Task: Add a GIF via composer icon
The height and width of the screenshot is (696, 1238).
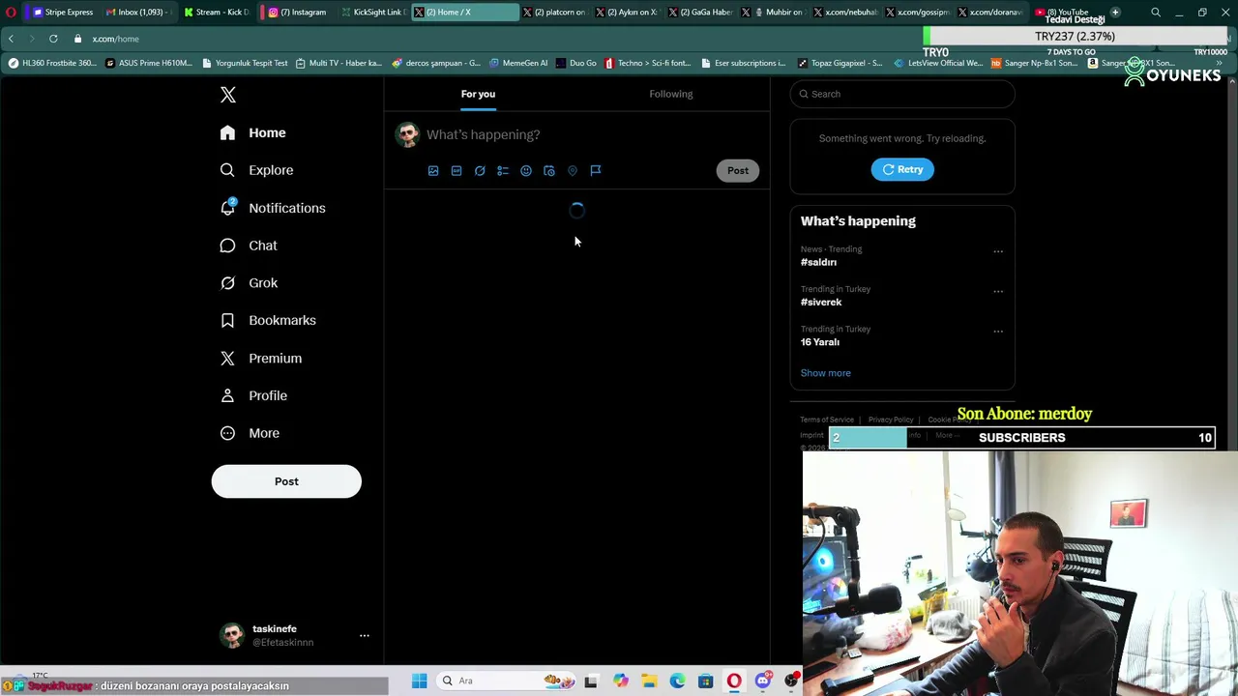Action: point(457,171)
